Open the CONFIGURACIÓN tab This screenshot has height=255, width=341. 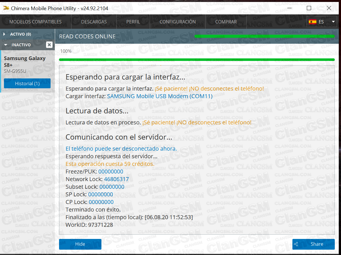177,22
